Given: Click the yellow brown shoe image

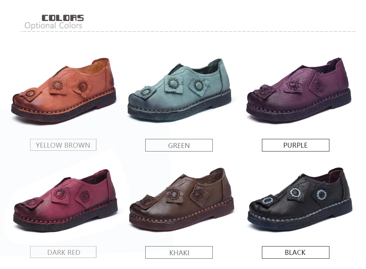Looking at the screenshot, I should click(64, 90).
